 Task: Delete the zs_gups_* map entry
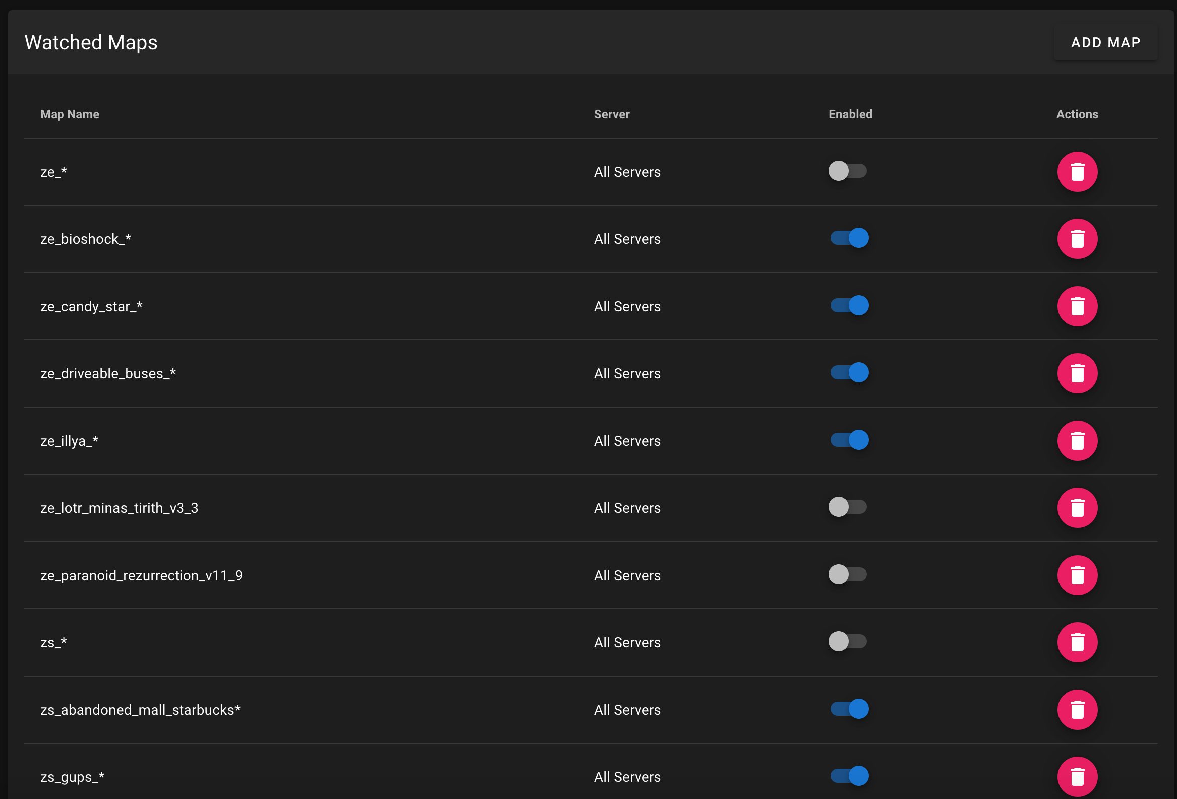click(x=1077, y=777)
